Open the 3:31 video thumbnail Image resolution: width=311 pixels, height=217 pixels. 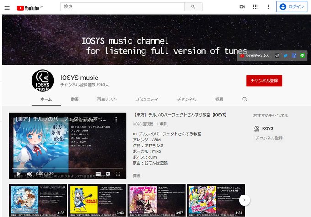pyautogui.click(x=216, y=200)
